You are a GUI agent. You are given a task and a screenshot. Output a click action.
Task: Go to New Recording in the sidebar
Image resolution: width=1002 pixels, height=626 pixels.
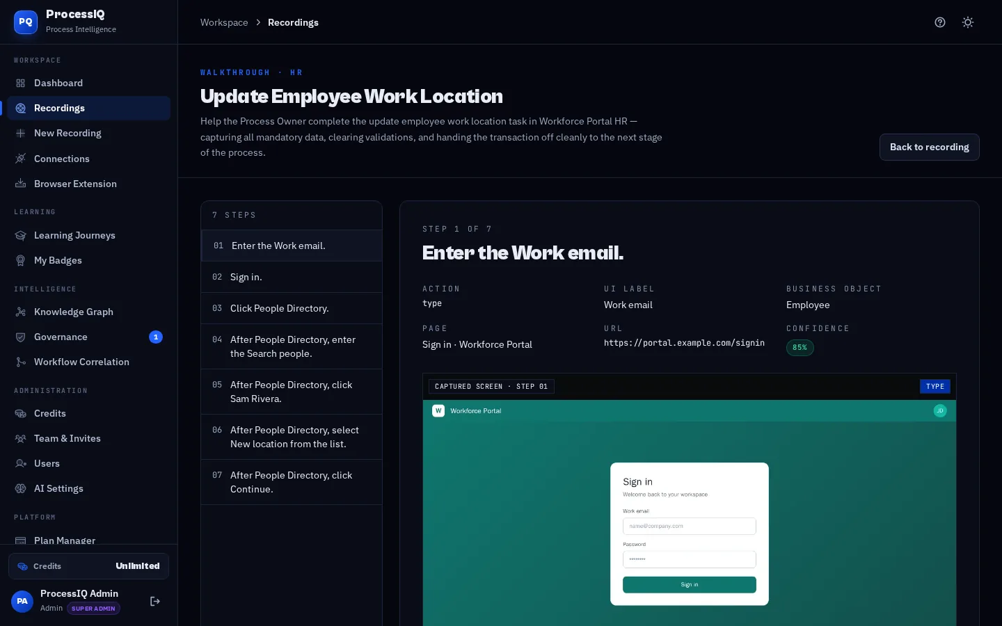coord(88,133)
